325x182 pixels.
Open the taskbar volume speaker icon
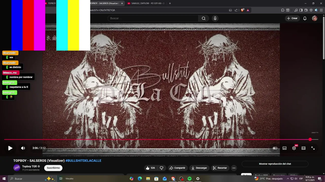(296, 178)
